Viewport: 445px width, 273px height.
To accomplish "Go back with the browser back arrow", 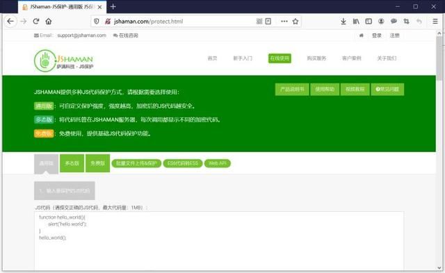I will tap(10, 22).
